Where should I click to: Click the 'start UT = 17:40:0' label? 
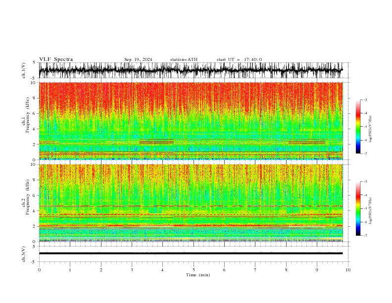(239, 59)
